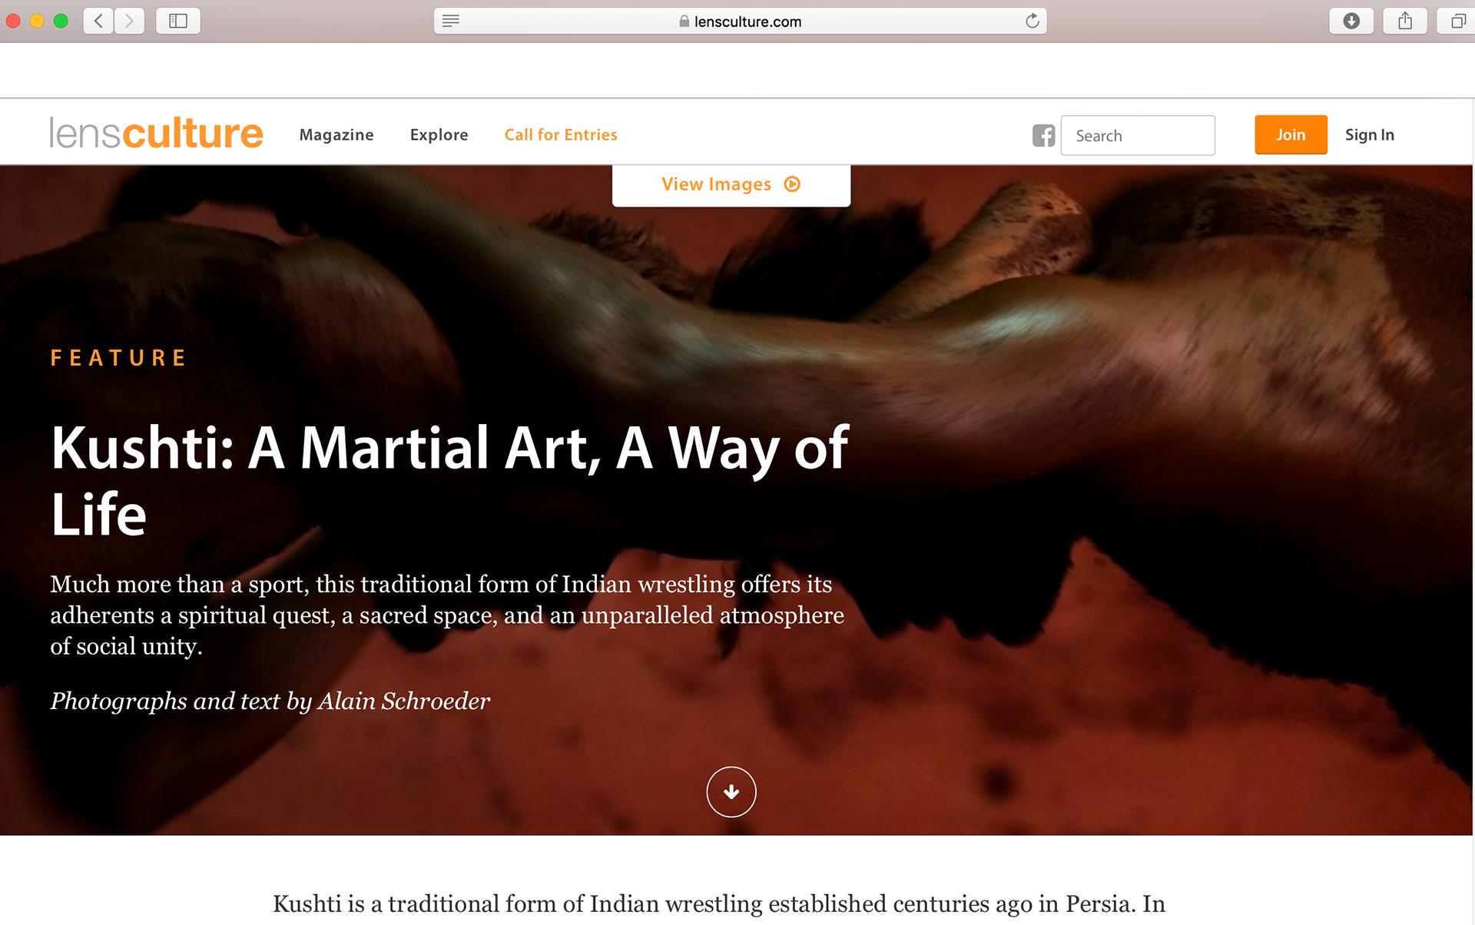This screenshot has width=1475, height=925.
Task: Toggle the Safari sidebar button
Action: [178, 21]
